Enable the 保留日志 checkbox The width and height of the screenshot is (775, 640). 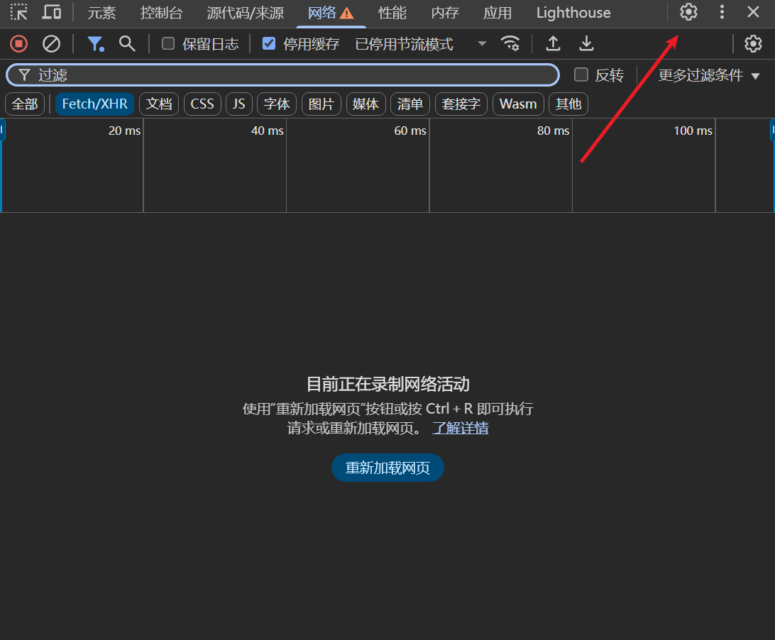pos(168,44)
